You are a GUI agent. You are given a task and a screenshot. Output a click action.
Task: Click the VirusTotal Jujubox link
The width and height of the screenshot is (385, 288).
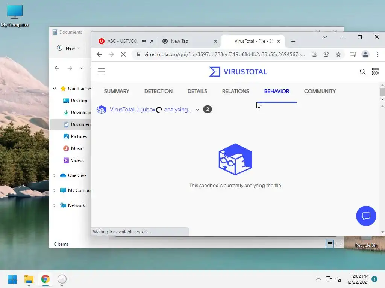(132, 109)
